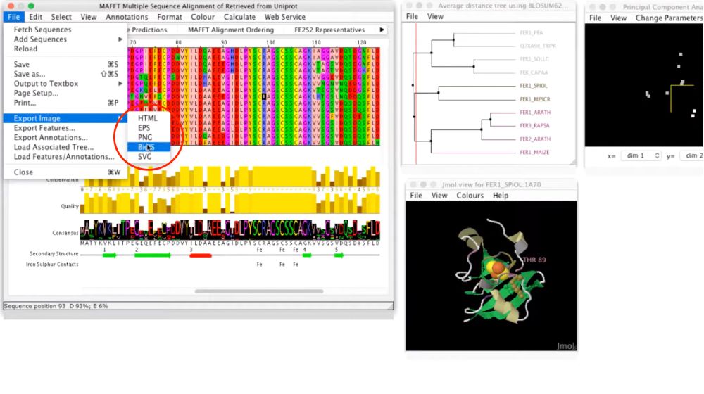
Task: Select FER3_RAPSA leaf in the tree
Action: [534, 126]
